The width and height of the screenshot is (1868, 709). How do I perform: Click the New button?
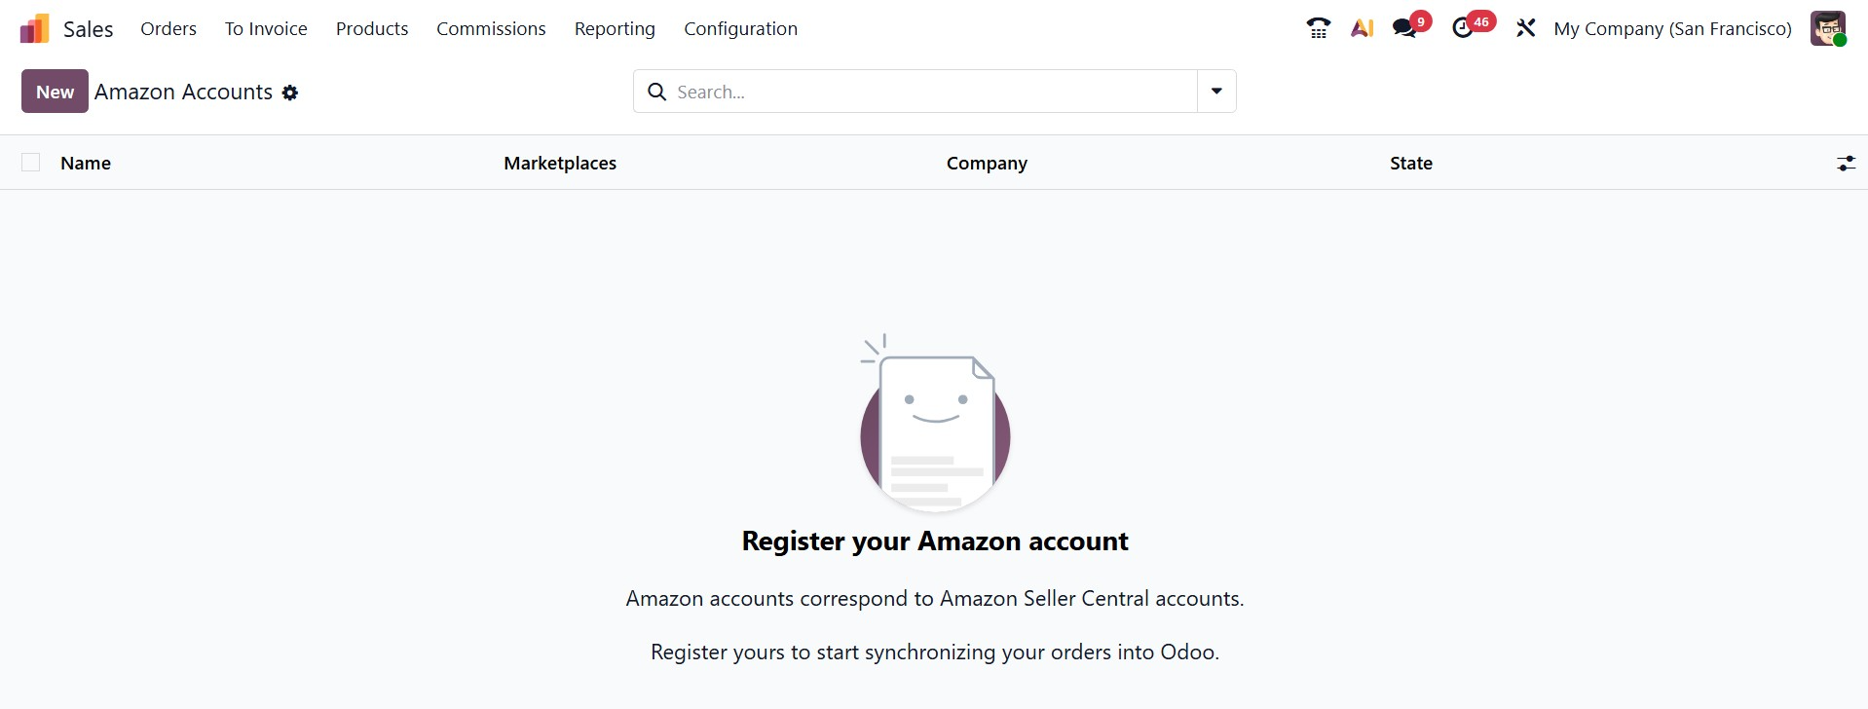point(54,91)
